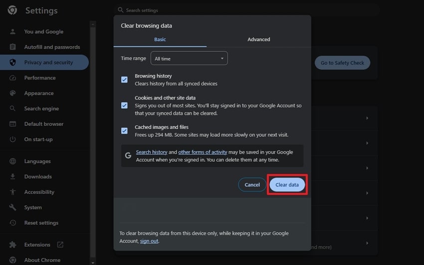The width and height of the screenshot is (424, 265).
Task: Open the Time range All time dropdown
Action: coord(189,58)
